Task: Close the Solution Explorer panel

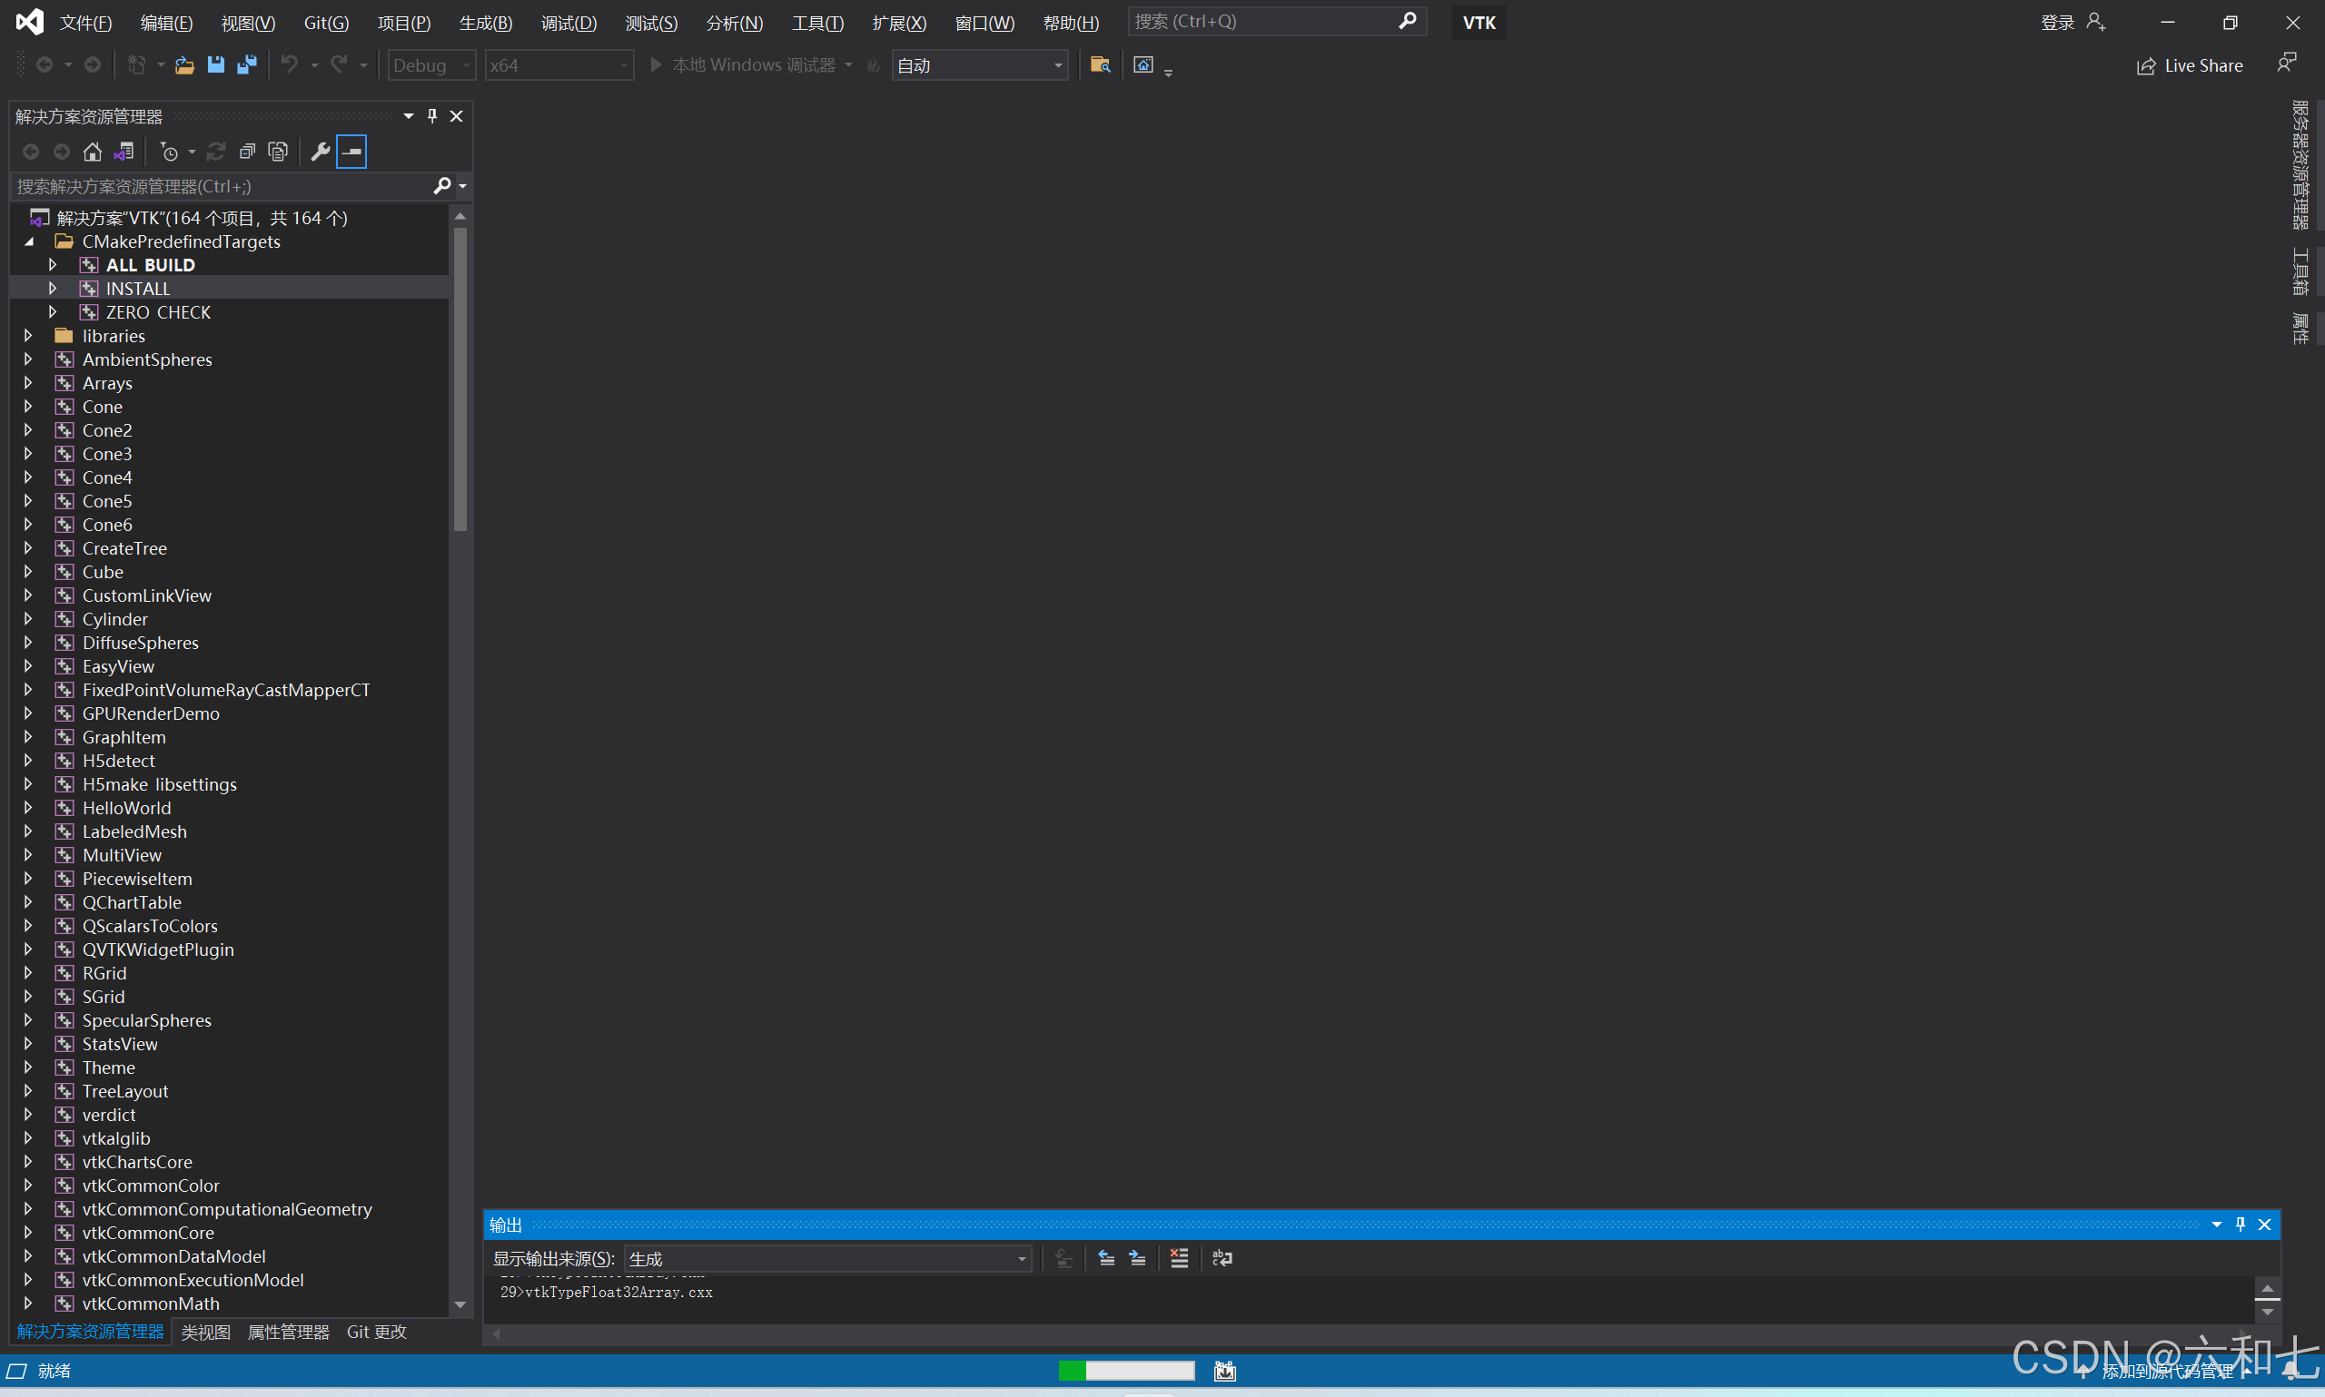Action: [457, 116]
